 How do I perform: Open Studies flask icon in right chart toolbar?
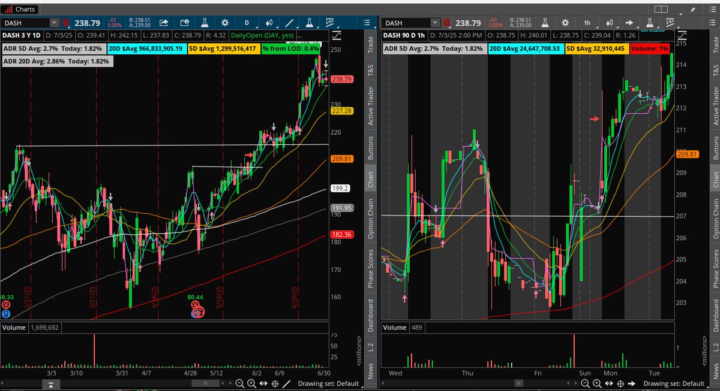click(544, 23)
